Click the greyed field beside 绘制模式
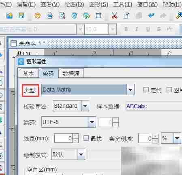 point(104,154)
